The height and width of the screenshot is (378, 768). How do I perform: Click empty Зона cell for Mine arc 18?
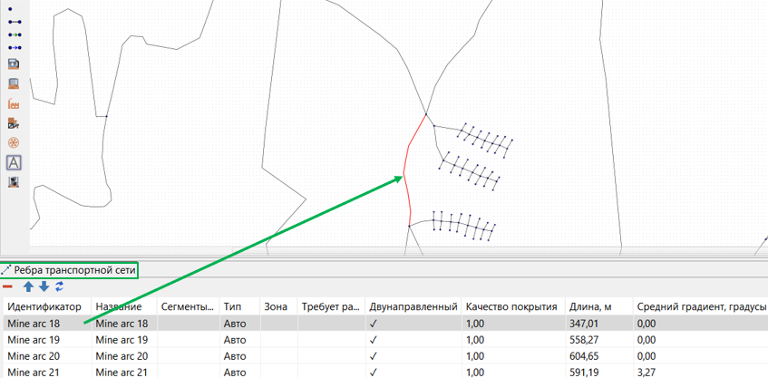click(x=278, y=324)
